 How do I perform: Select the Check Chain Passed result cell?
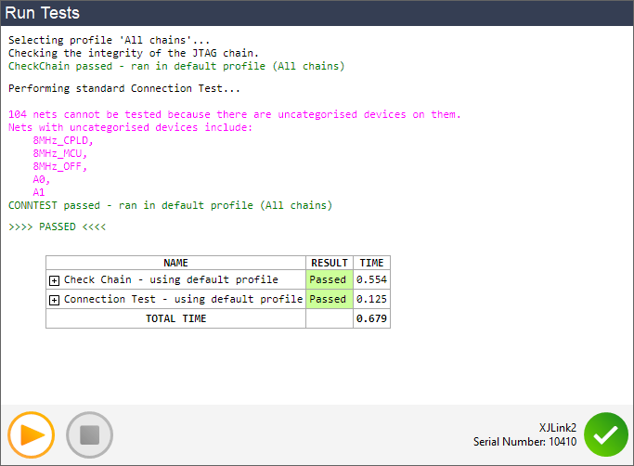tap(329, 279)
